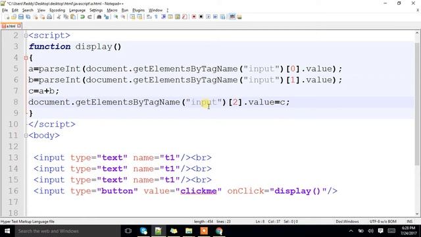Click 'clickme' in the button input line

point(199,191)
